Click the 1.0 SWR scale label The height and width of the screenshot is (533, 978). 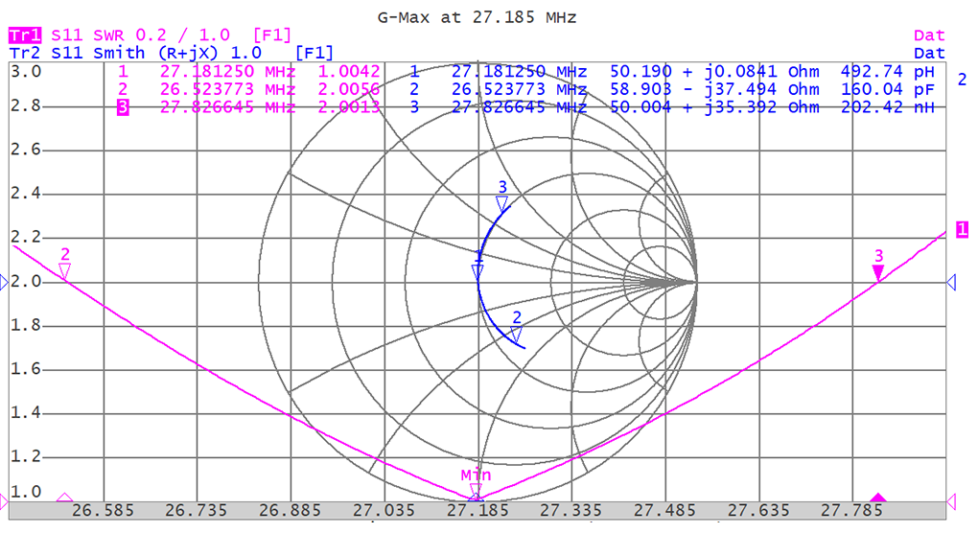point(26,492)
